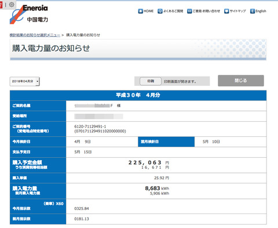
Task: Click the (乗率) X60 label
Action: (53, 204)
